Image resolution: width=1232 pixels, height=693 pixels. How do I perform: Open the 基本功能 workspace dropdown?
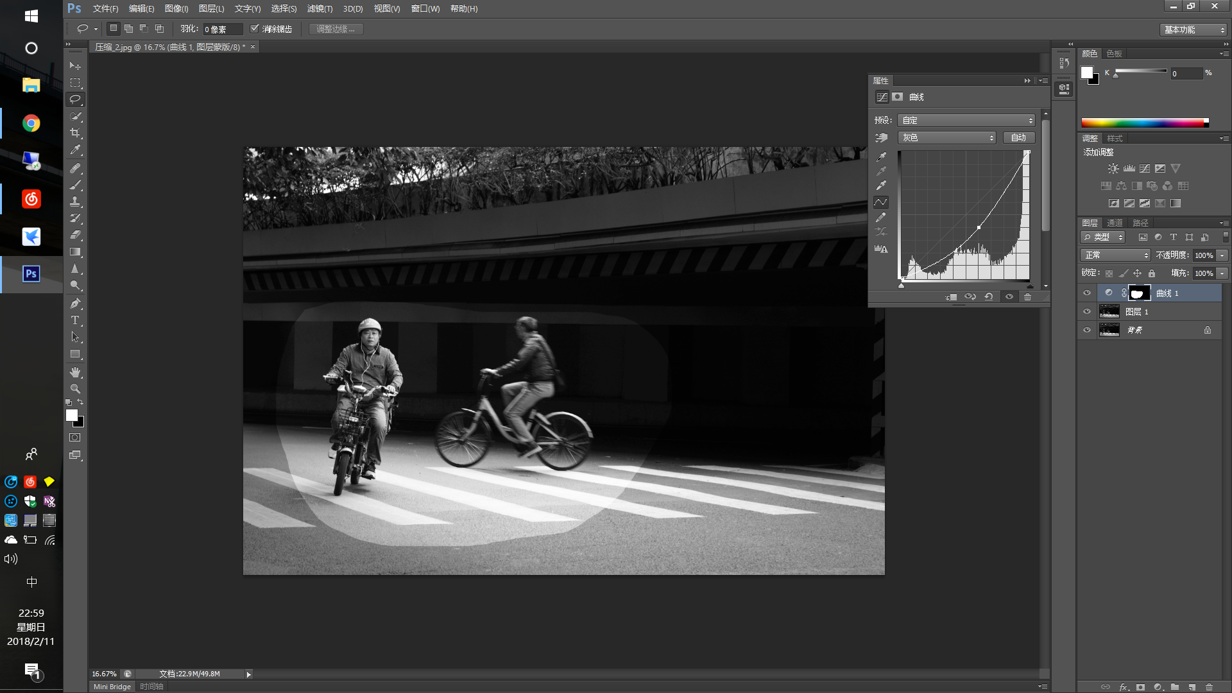pyautogui.click(x=1193, y=30)
